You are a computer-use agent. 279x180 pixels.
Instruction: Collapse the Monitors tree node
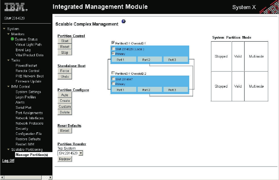click(8, 34)
